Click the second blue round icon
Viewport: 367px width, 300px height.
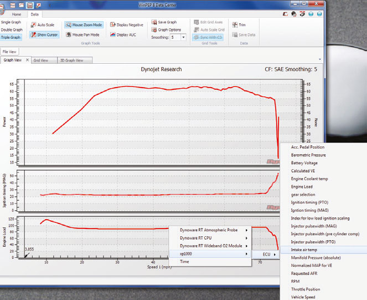319,14
